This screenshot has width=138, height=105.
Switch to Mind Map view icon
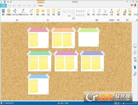[15, 11]
